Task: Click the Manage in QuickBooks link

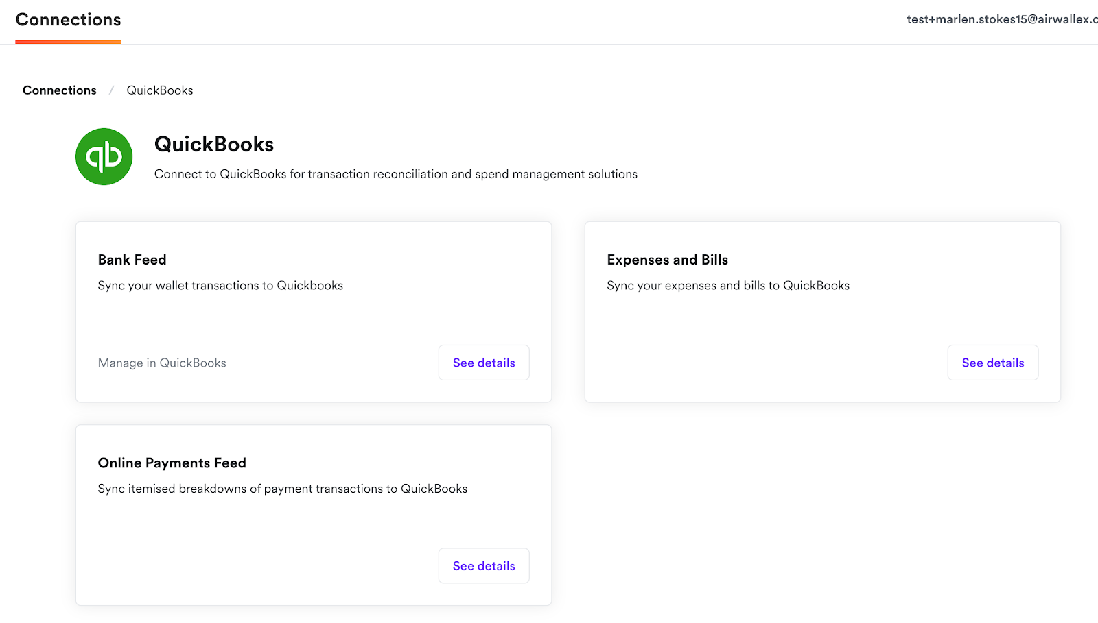Action: (x=162, y=363)
